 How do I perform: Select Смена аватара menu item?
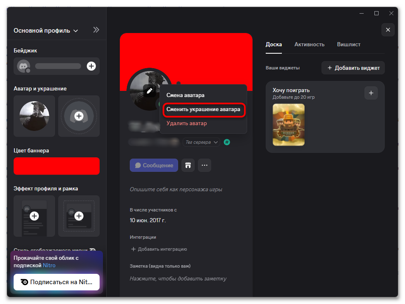[x=185, y=95]
